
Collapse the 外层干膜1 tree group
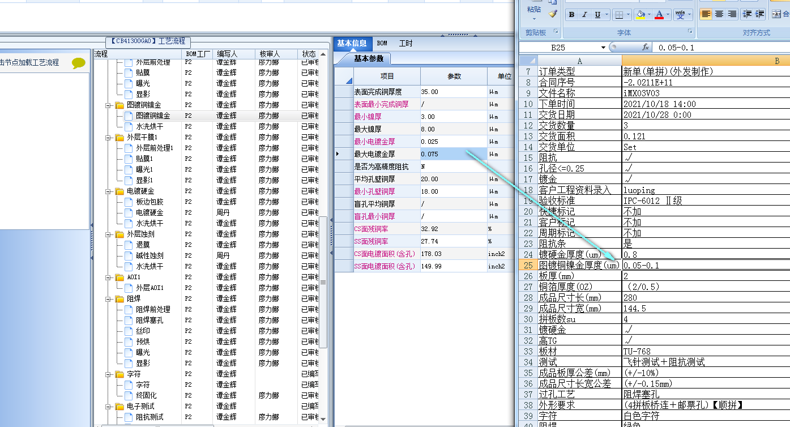[x=108, y=137]
